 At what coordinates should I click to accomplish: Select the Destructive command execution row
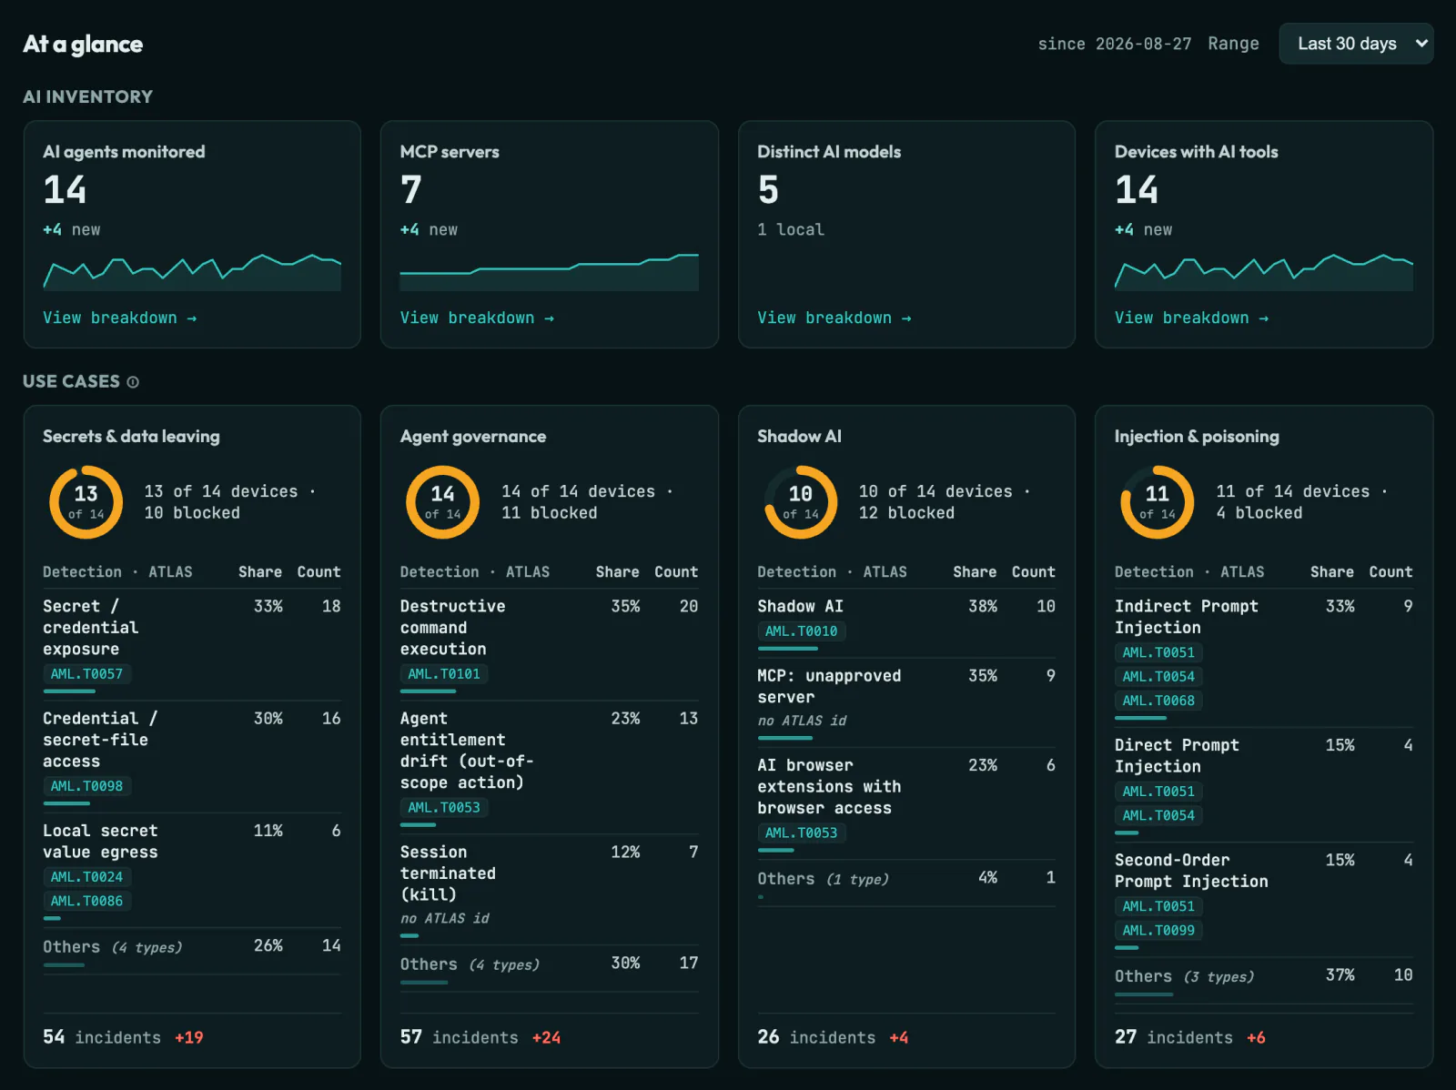coord(550,644)
